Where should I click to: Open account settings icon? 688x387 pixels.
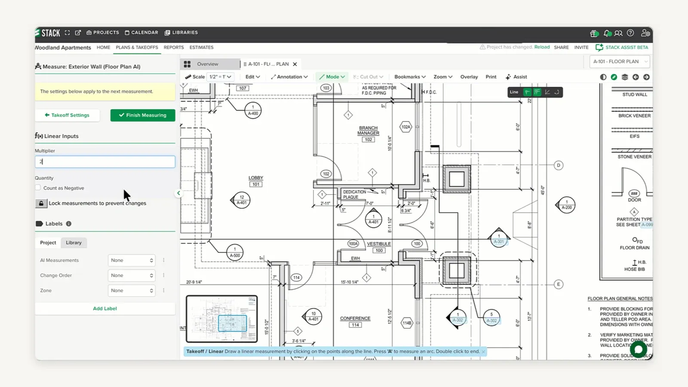(x=645, y=33)
